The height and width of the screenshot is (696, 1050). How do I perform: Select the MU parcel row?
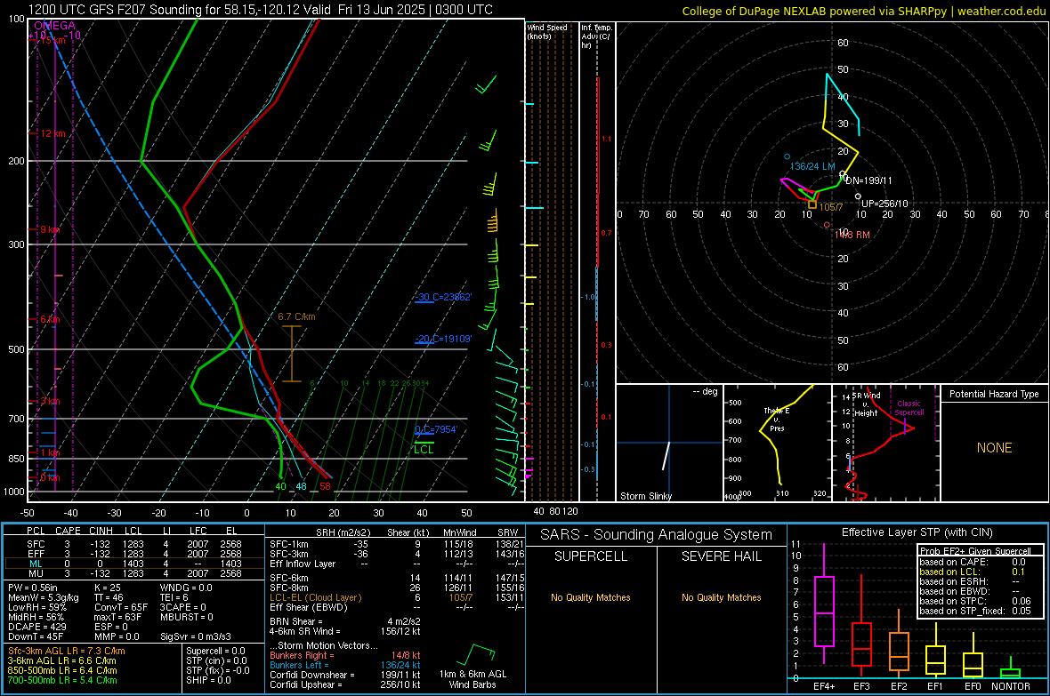(134, 572)
